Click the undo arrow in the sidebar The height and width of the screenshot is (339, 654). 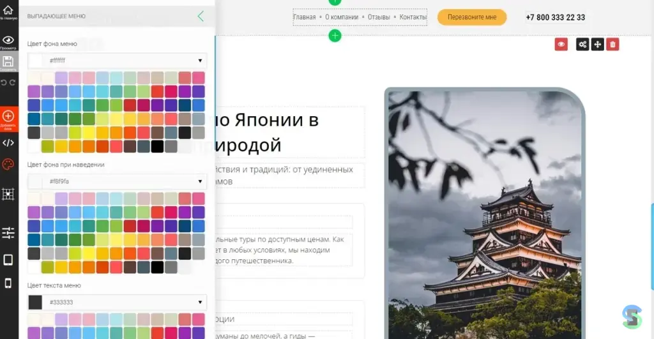[x=4, y=82]
